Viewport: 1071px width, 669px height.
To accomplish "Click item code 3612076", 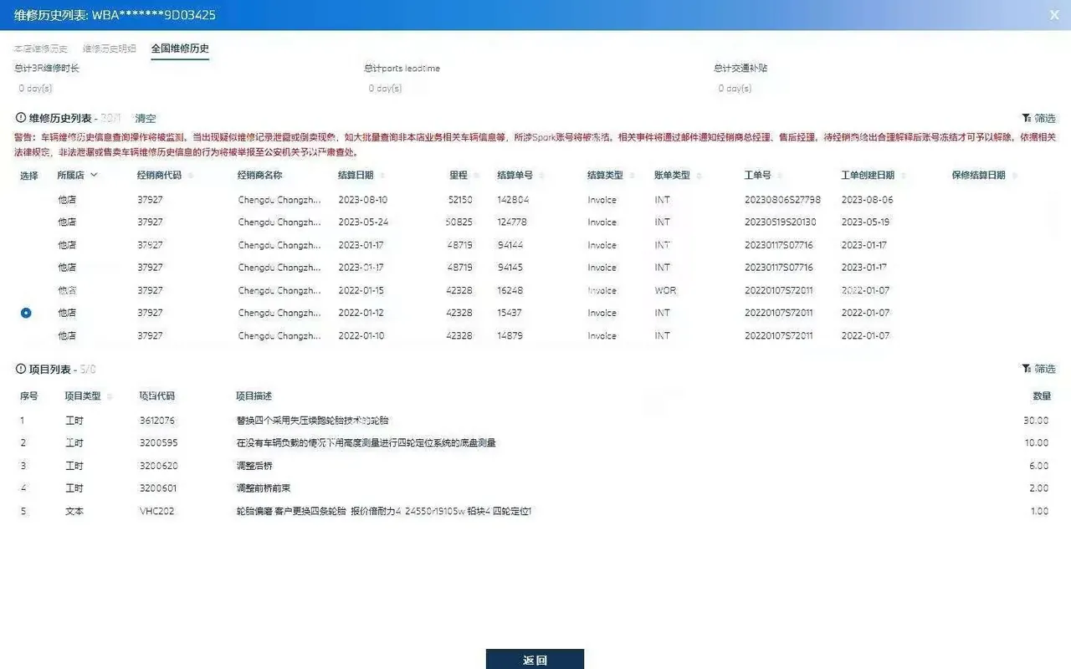I will tap(157, 421).
